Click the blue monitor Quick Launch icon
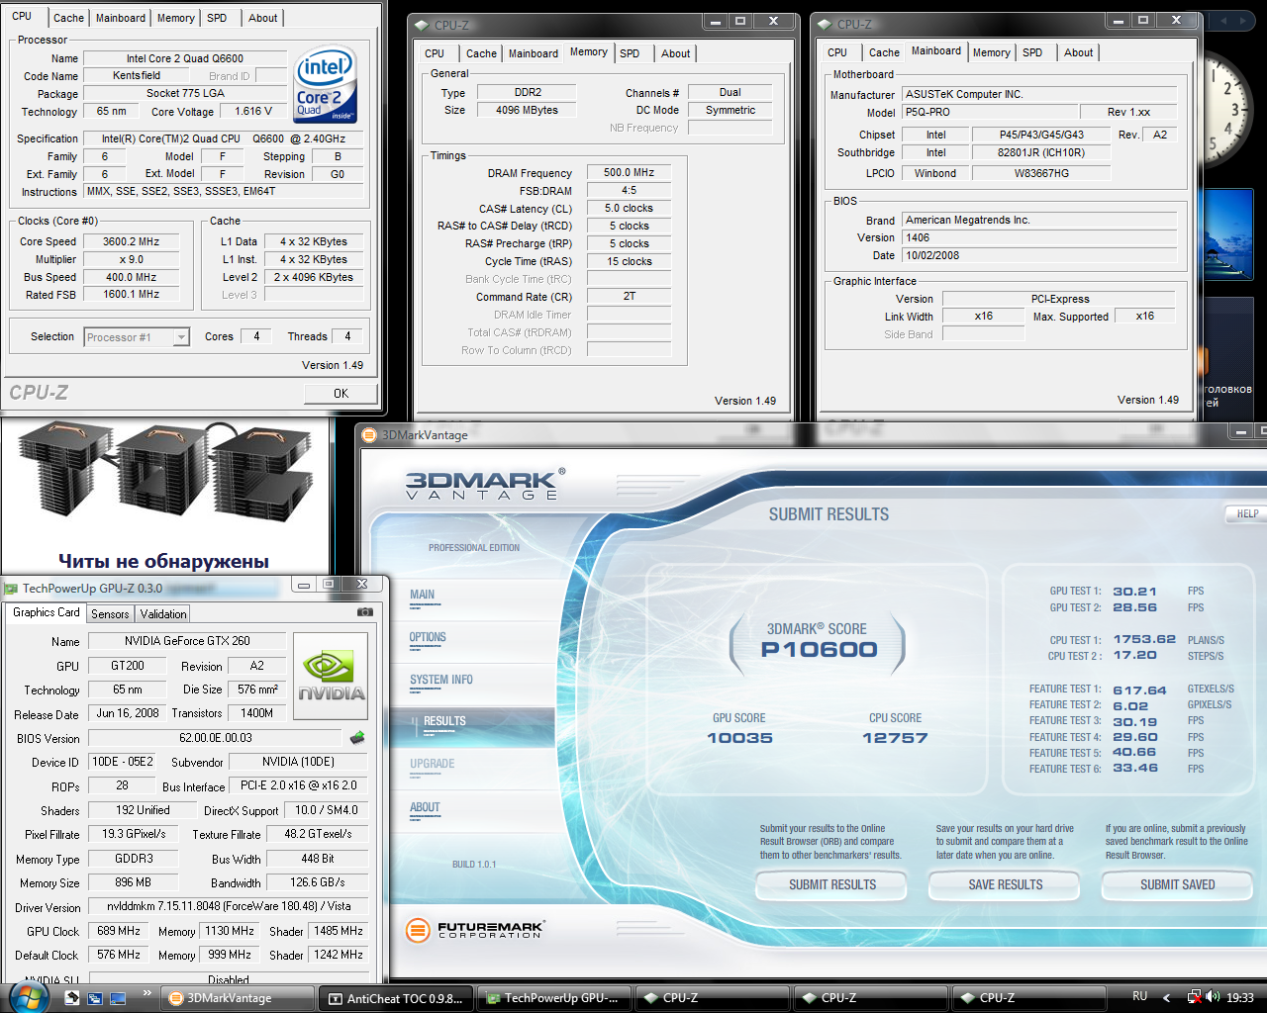 click(x=118, y=998)
